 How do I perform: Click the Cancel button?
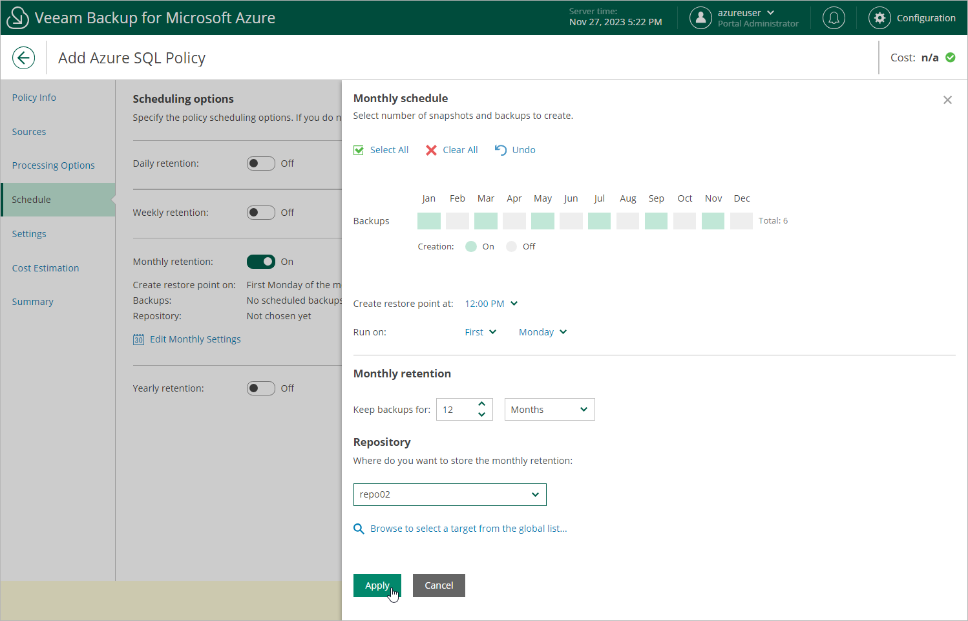(x=439, y=585)
